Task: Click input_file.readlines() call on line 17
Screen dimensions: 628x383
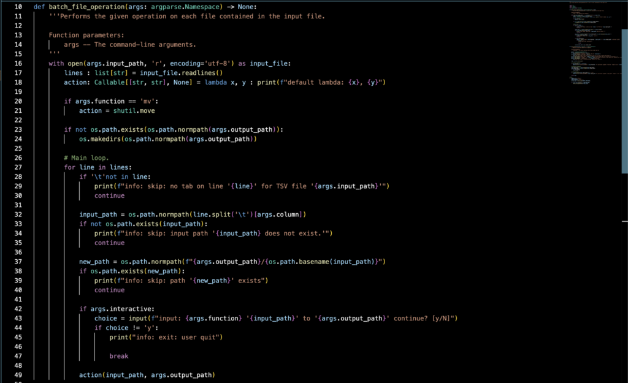Action: 181,73
